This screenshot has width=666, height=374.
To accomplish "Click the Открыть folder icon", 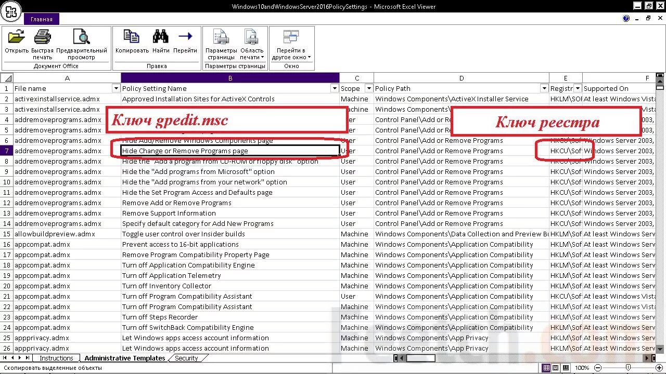I will pos(17,37).
